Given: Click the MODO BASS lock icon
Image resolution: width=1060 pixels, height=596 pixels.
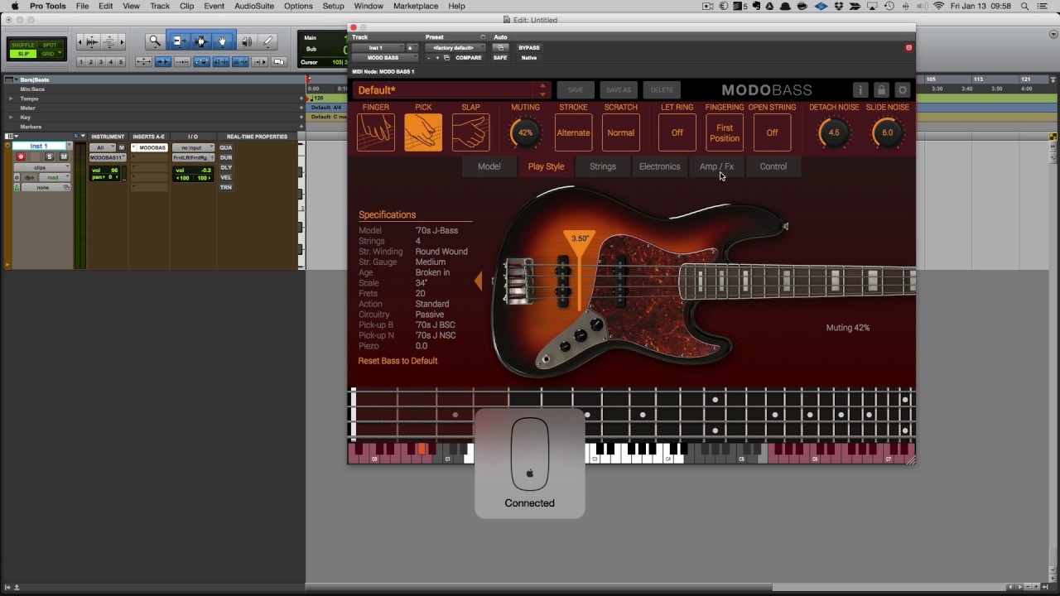Looking at the screenshot, I should tap(881, 89).
